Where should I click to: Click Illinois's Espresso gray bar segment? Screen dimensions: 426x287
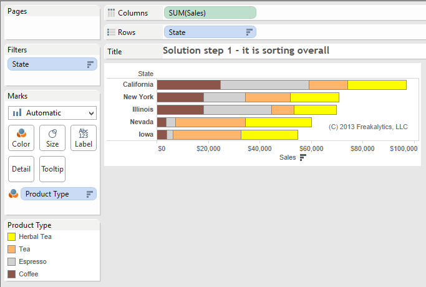[x=238, y=110]
